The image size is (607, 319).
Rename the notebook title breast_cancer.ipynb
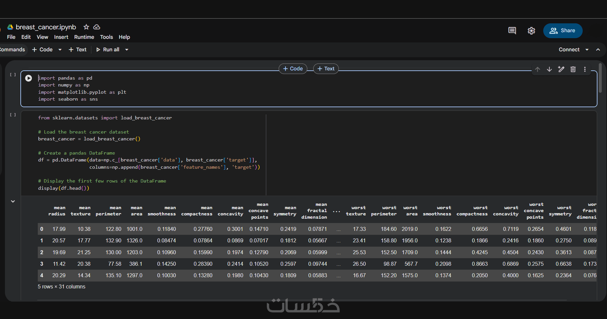46,27
